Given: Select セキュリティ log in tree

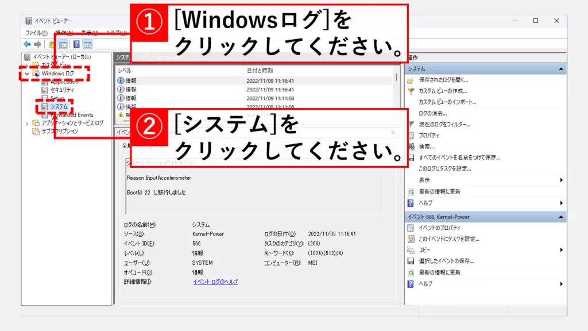Looking at the screenshot, I should point(62,90).
